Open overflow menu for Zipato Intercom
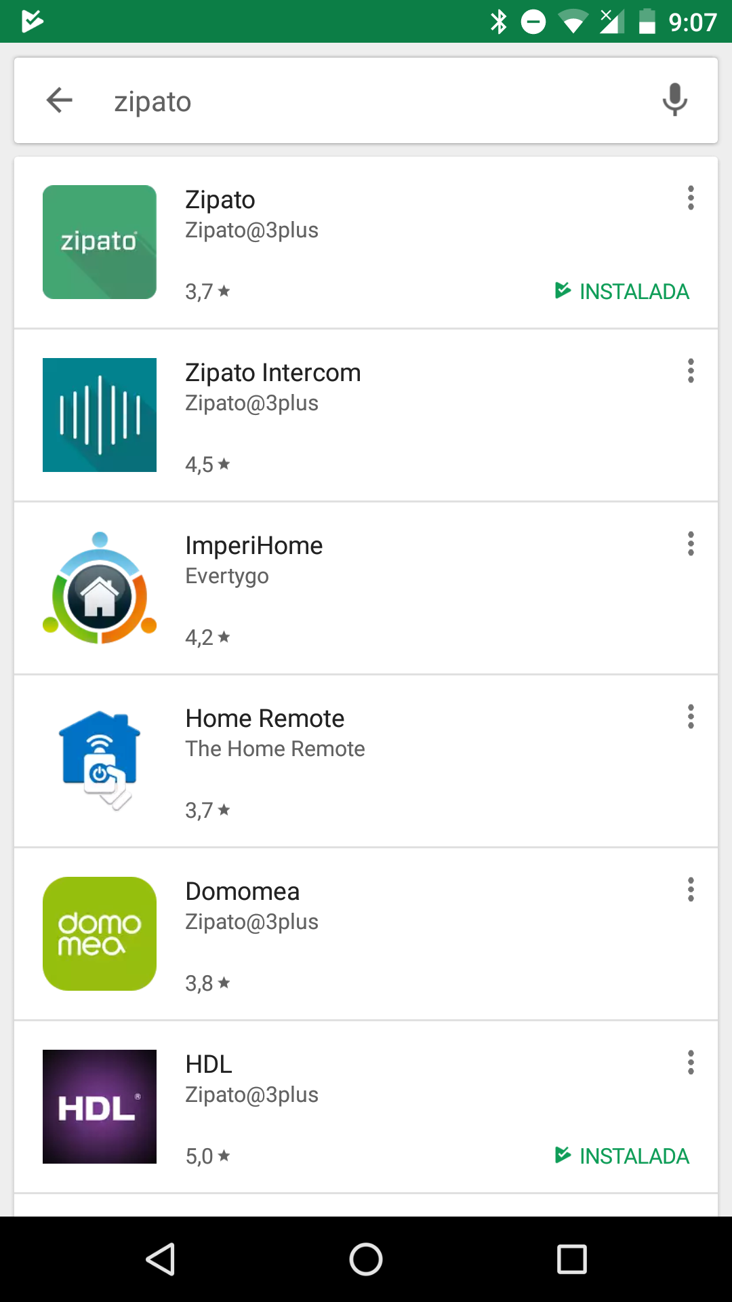 pos(691,371)
